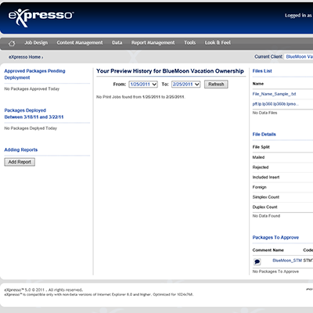Click the eXpresso logo
This screenshot has width=313, height=313.
[41, 17]
